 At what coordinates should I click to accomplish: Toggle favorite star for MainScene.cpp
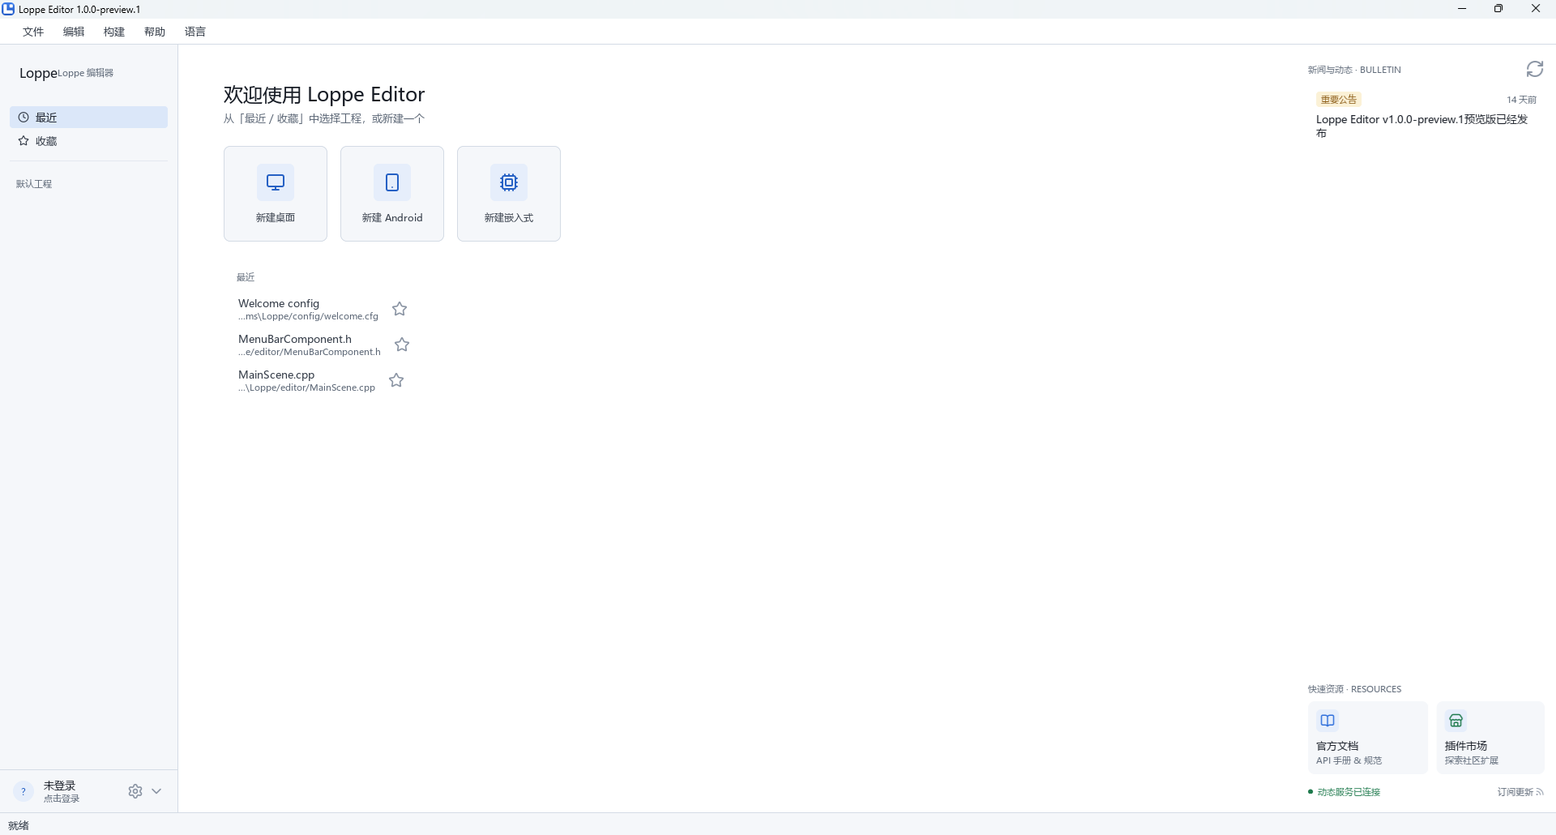click(x=396, y=380)
